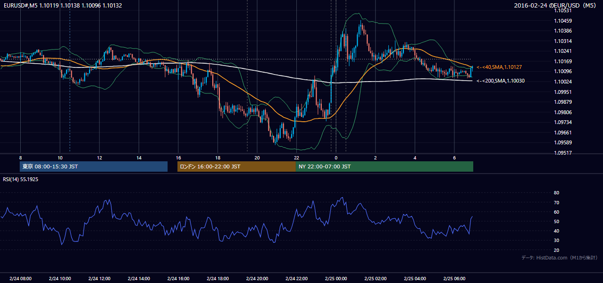Click price axis value 1.09517
603x283 pixels.
click(x=562, y=153)
